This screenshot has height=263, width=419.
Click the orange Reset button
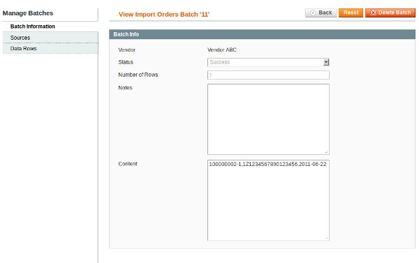pos(351,13)
